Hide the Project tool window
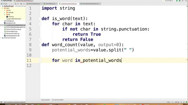 click(x=24, y=4)
